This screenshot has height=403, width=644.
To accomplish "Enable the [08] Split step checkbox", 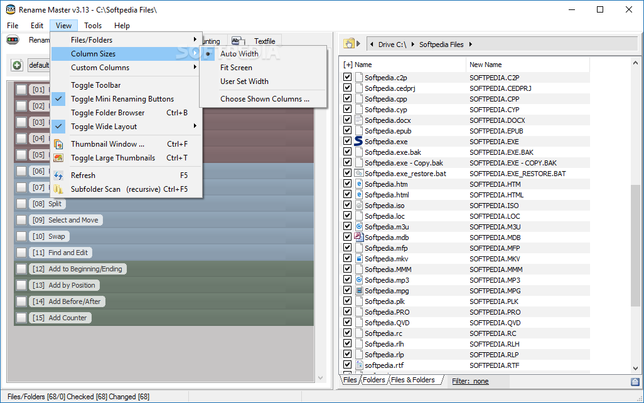I will coord(21,204).
